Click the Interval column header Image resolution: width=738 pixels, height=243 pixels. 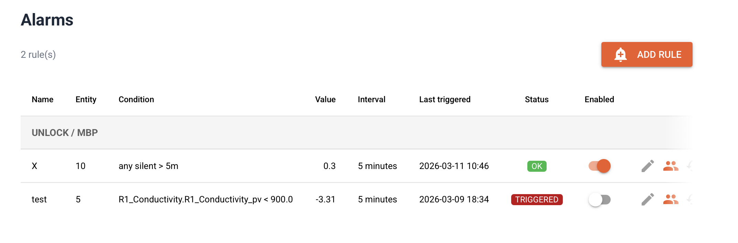[371, 99]
